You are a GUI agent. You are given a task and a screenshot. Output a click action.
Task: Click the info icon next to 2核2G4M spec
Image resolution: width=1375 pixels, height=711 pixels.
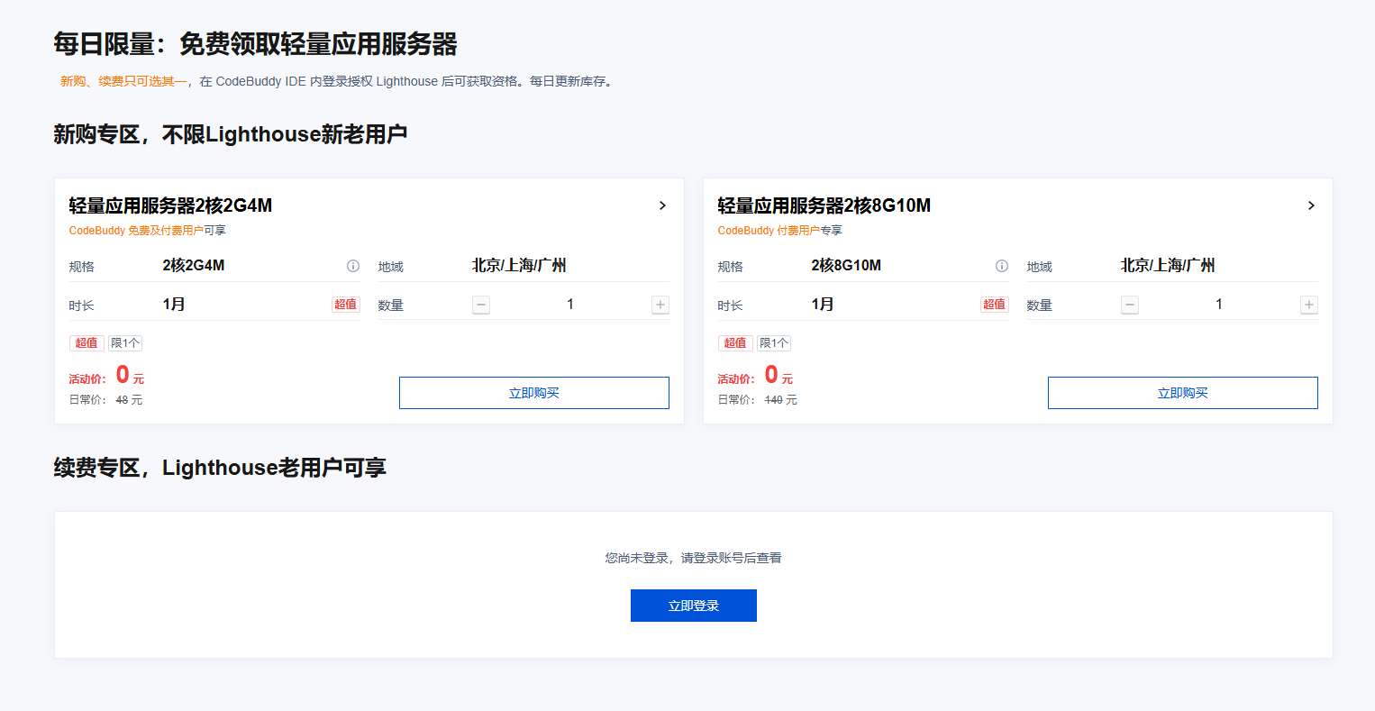[352, 265]
